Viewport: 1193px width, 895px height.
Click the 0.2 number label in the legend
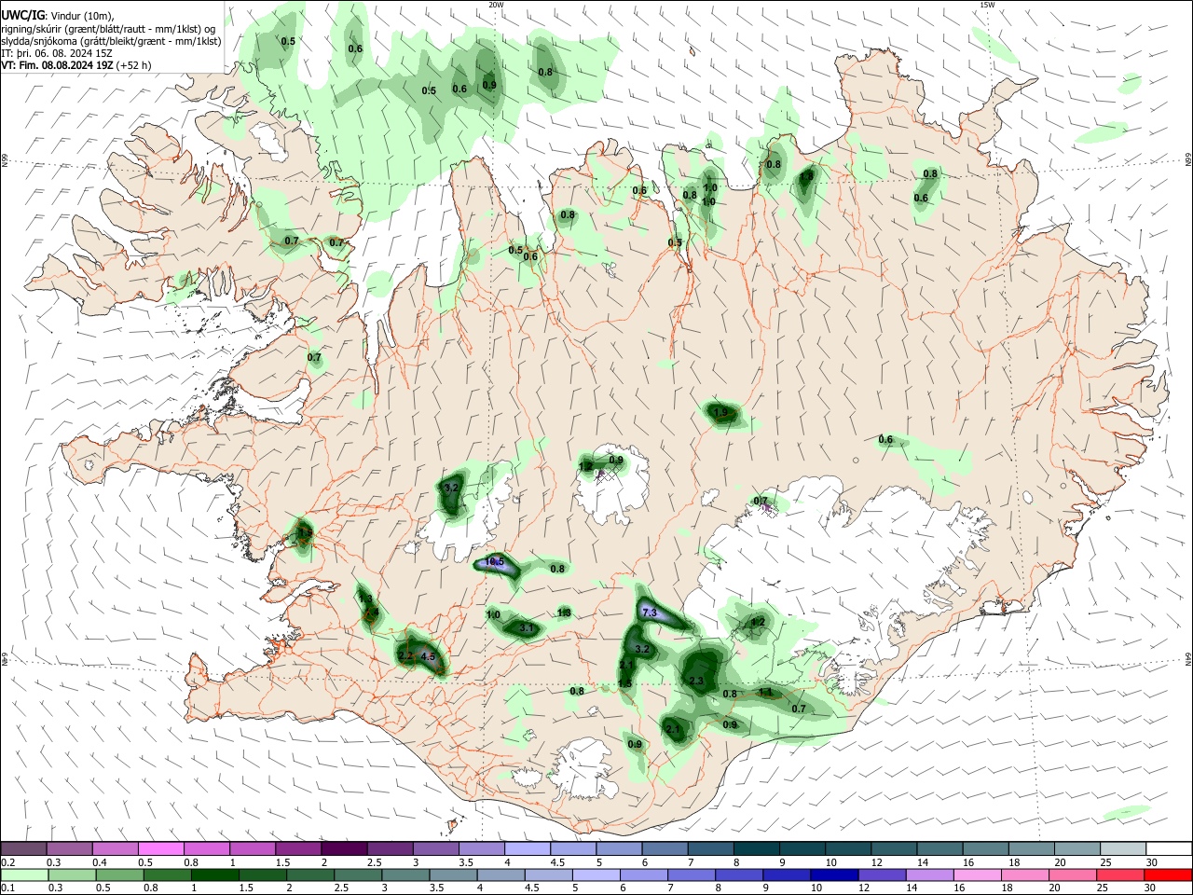coord(8,862)
